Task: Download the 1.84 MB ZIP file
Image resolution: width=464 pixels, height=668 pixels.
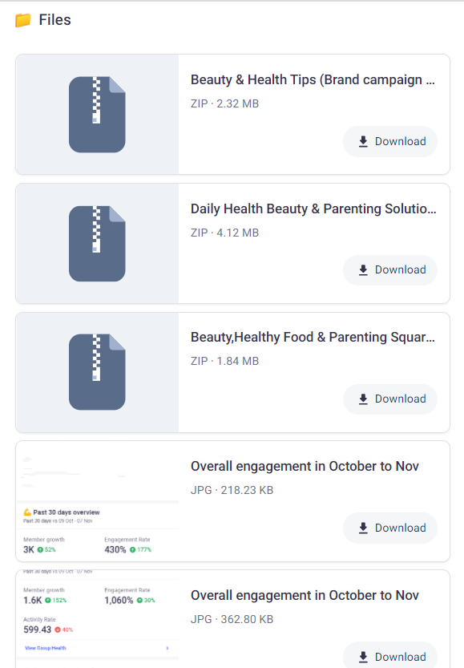Action: (x=390, y=399)
